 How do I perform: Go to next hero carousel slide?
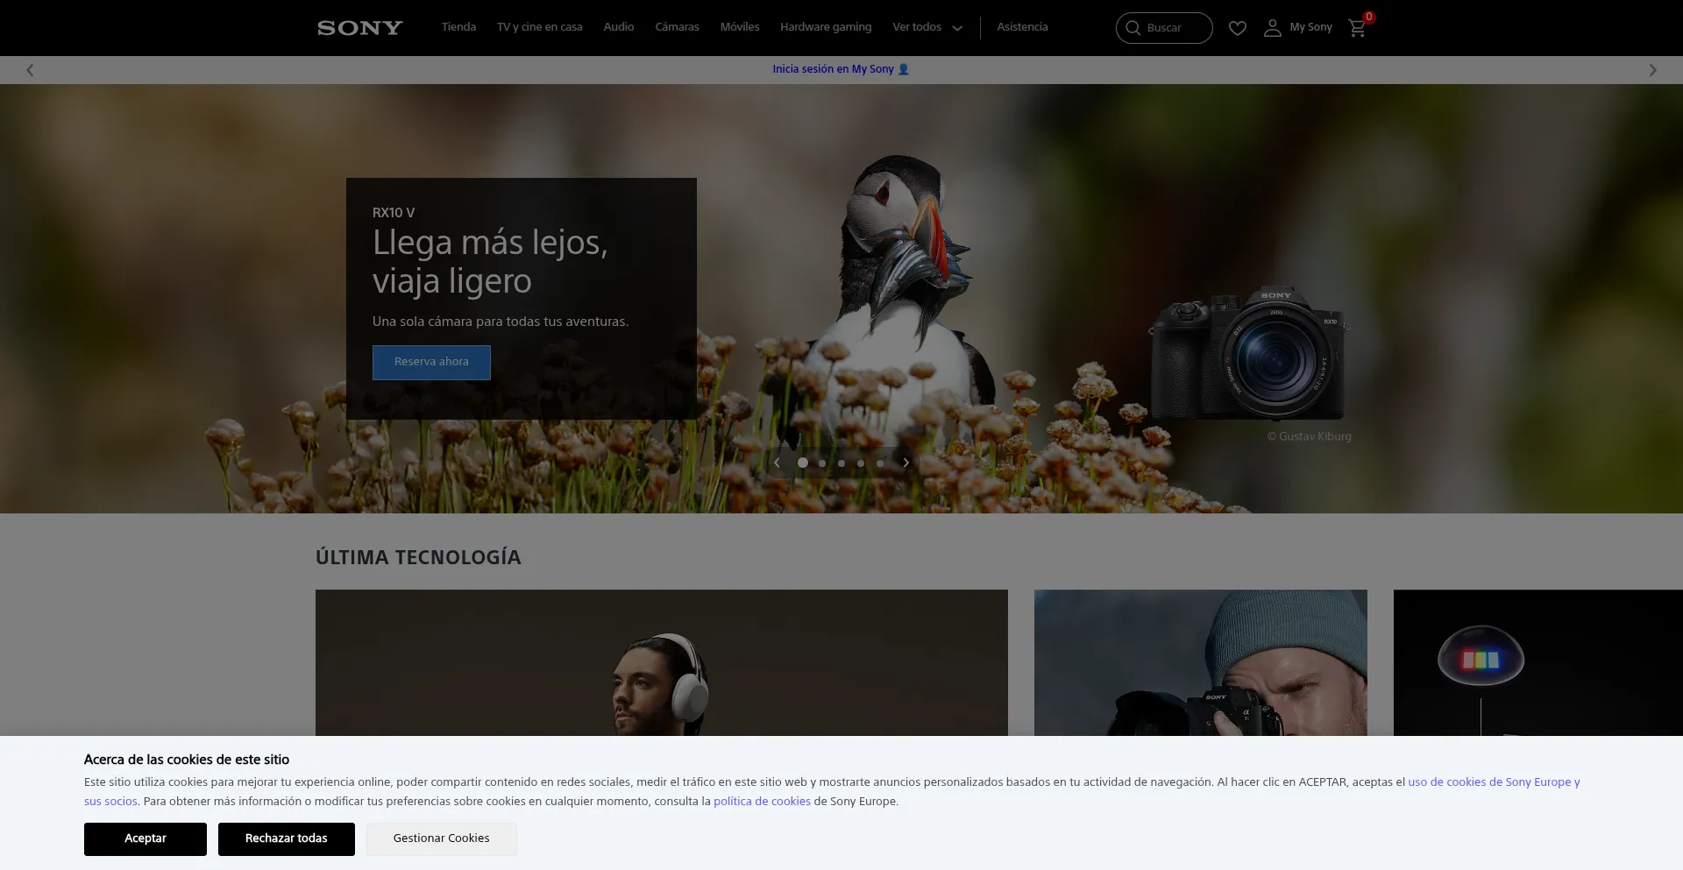point(905,463)
